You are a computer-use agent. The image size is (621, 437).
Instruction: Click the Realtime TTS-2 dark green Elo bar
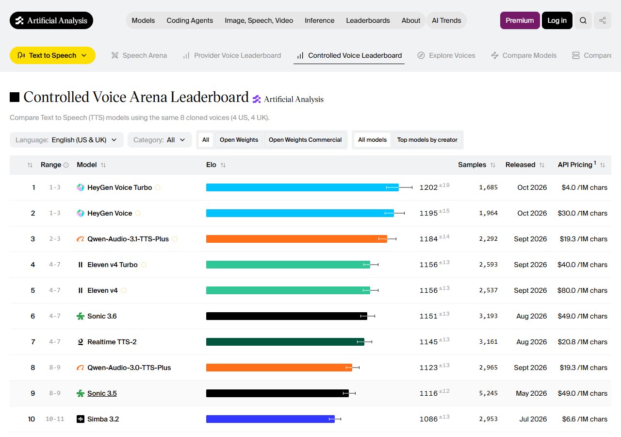285,342
